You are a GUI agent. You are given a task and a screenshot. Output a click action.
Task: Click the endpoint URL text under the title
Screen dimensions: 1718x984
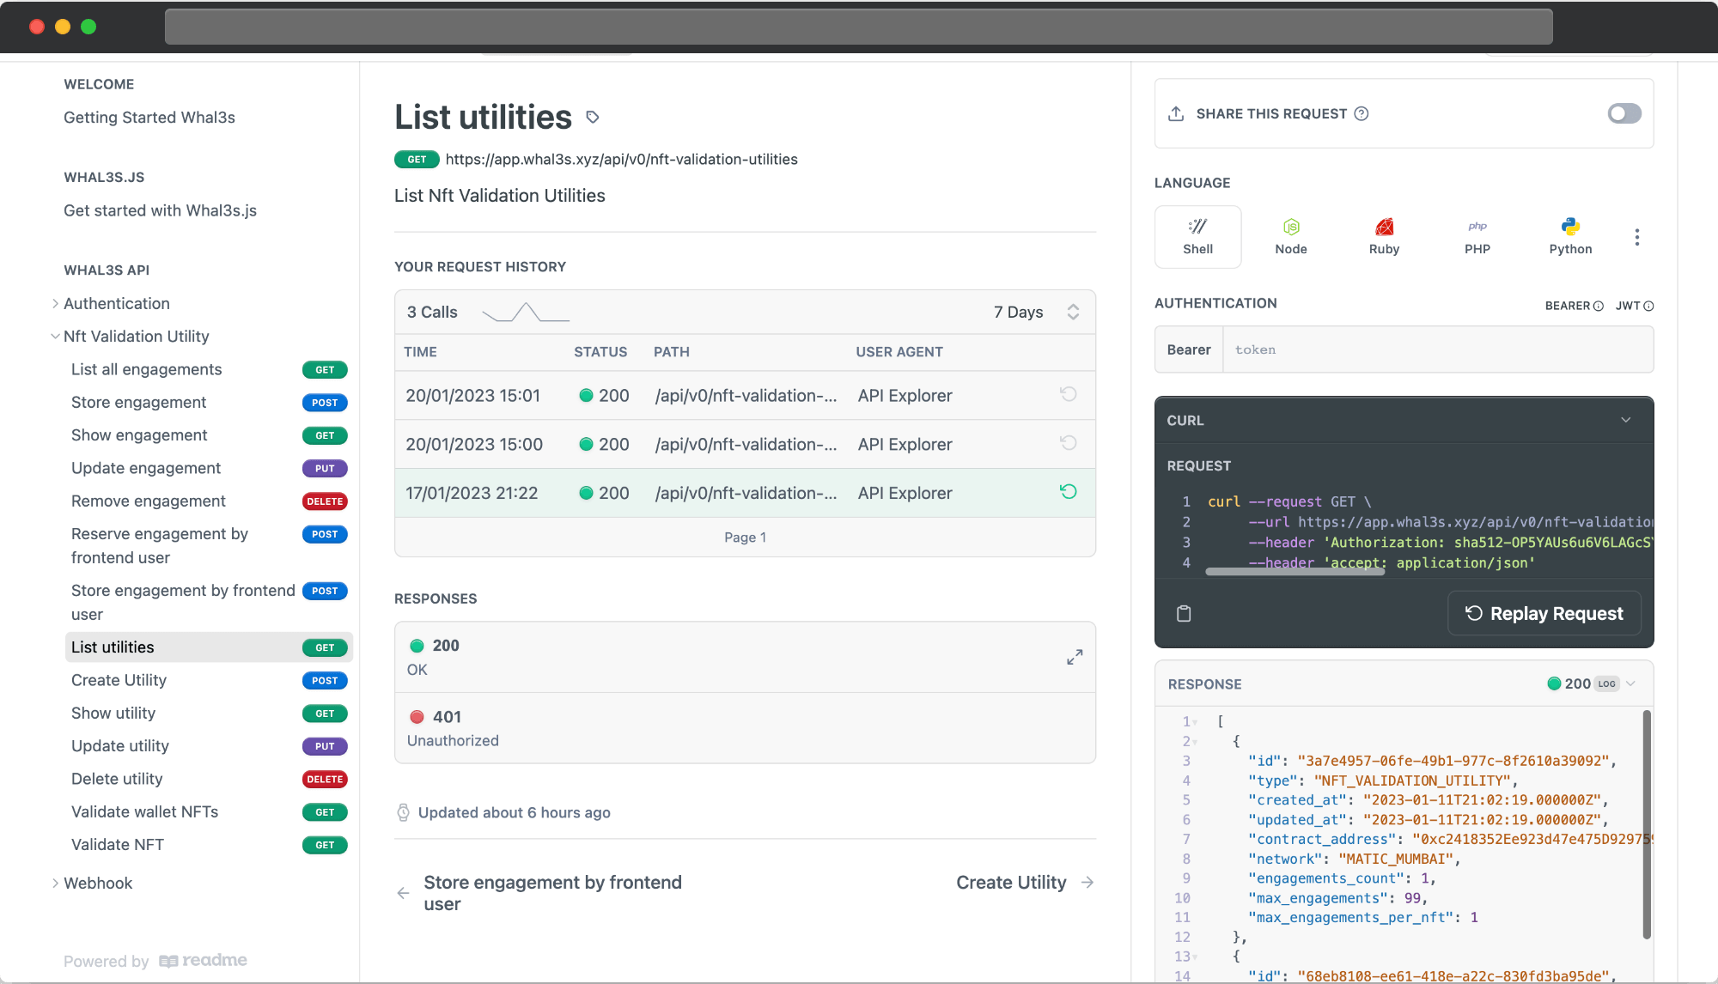621,160
